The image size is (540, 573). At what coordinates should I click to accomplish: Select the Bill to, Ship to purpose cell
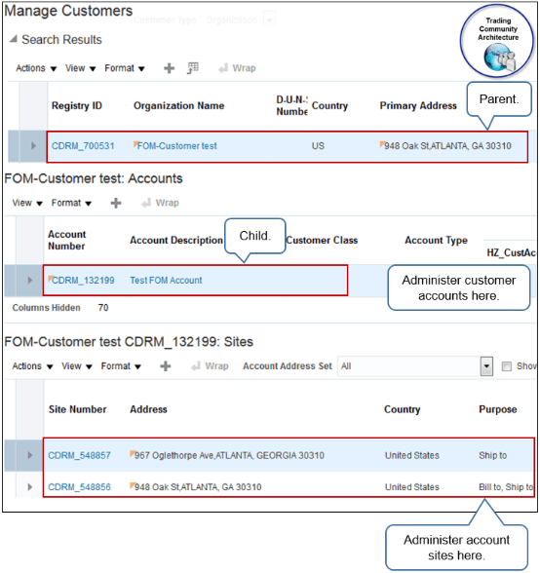pyautogui.click(x=506, y=487)
